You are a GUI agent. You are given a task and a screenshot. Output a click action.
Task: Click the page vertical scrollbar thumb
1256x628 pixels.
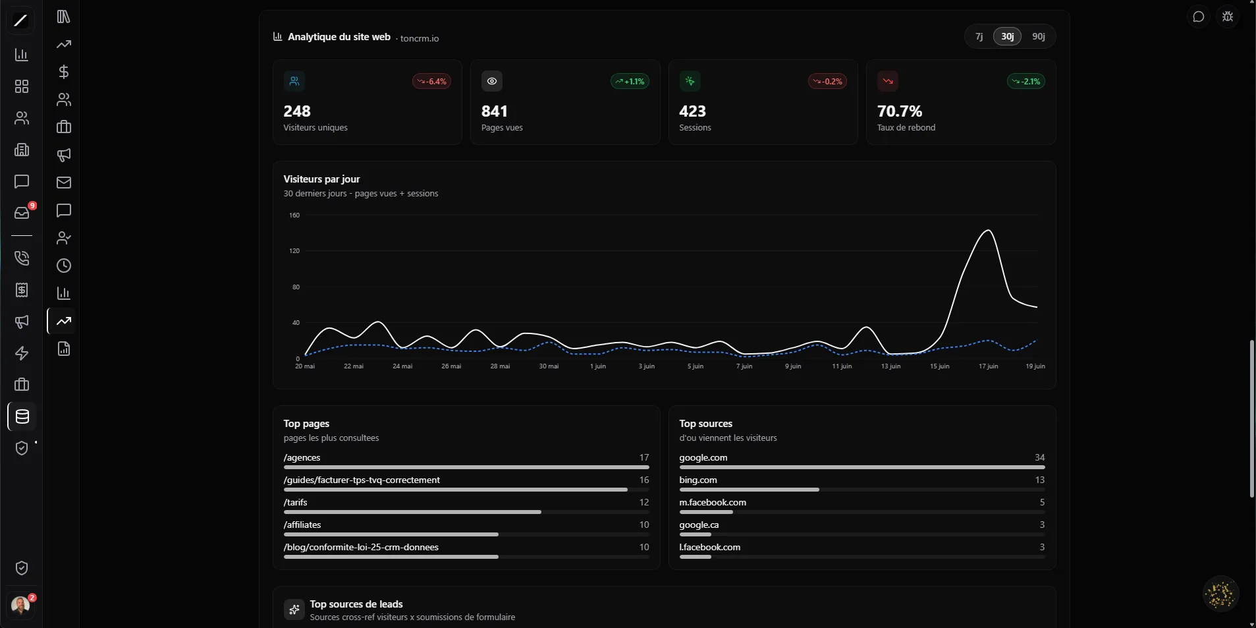[1251, 418]
